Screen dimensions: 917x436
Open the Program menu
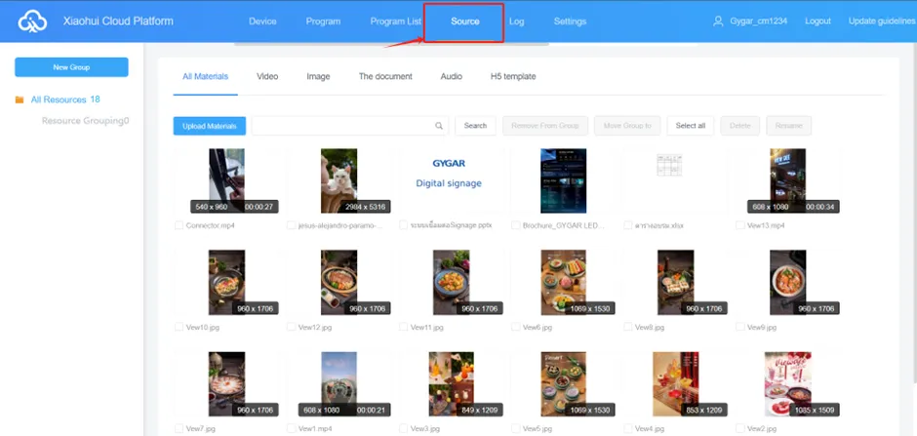point(323,21)
